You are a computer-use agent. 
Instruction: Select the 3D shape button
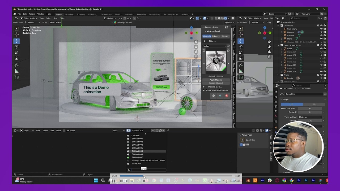[314, 105]
